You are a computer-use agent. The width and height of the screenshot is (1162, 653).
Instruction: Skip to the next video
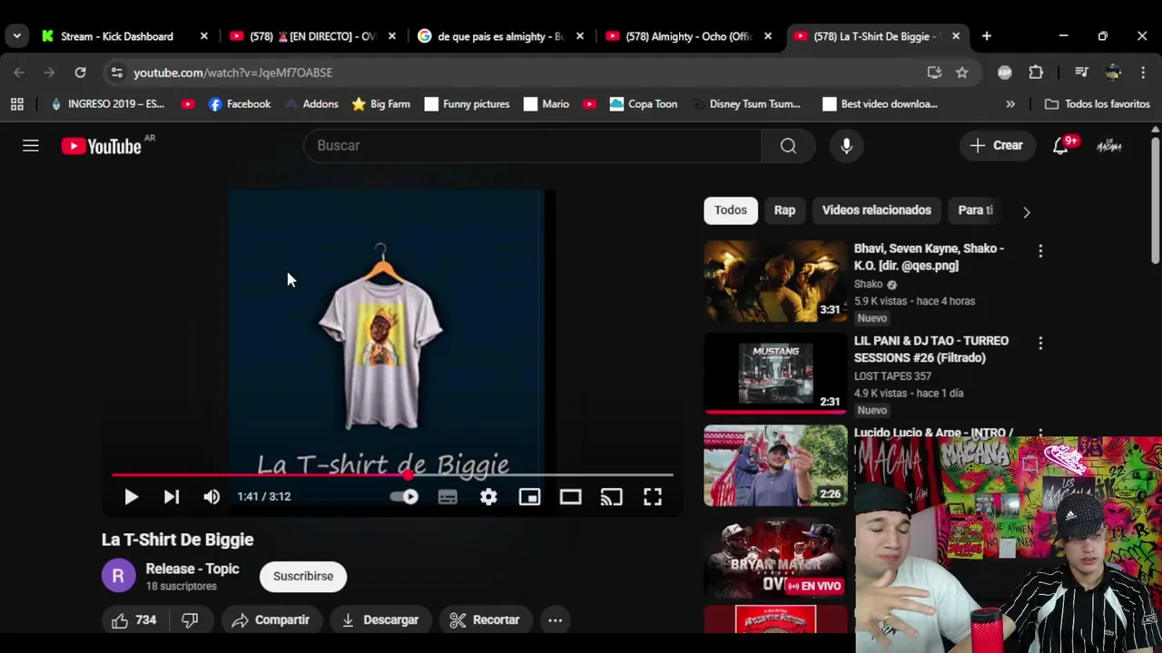point(172,497)
